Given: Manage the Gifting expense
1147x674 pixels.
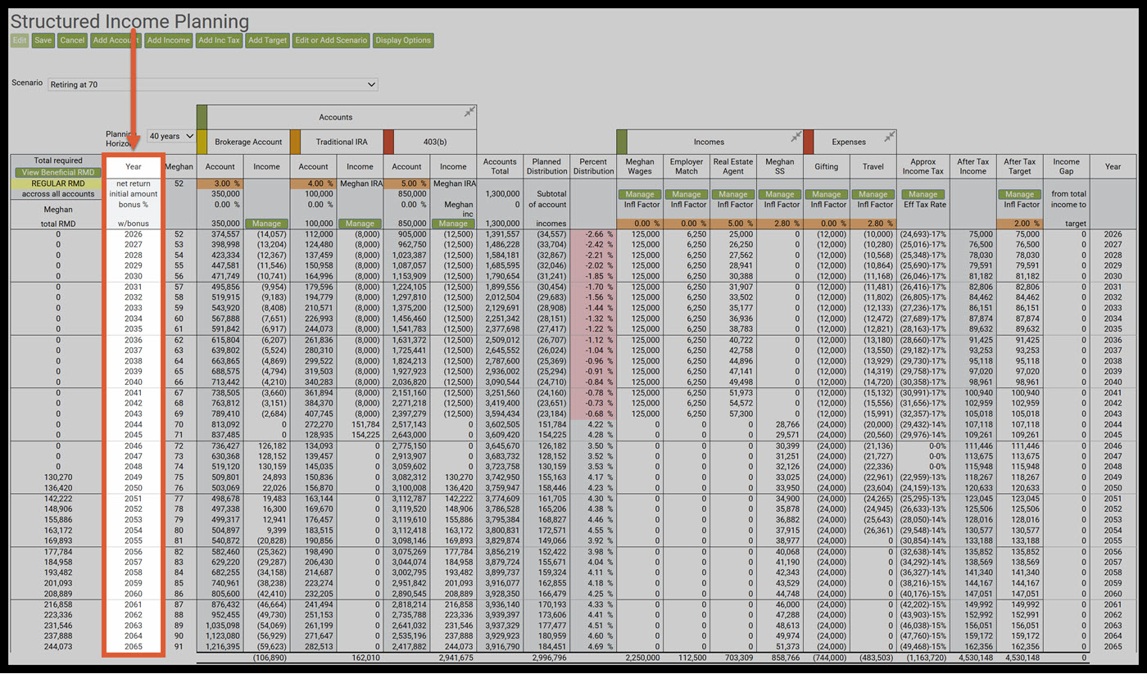Looking at the screenshot, I should point(827,194).
